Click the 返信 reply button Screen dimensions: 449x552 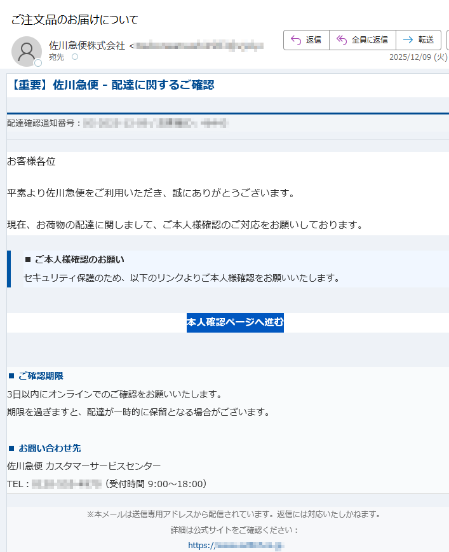pos(306,40)
